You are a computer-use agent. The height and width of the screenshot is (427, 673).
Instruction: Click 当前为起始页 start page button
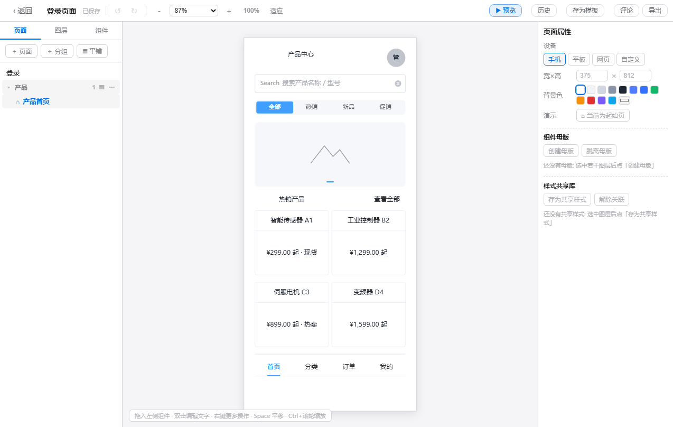tap(603, 115)
